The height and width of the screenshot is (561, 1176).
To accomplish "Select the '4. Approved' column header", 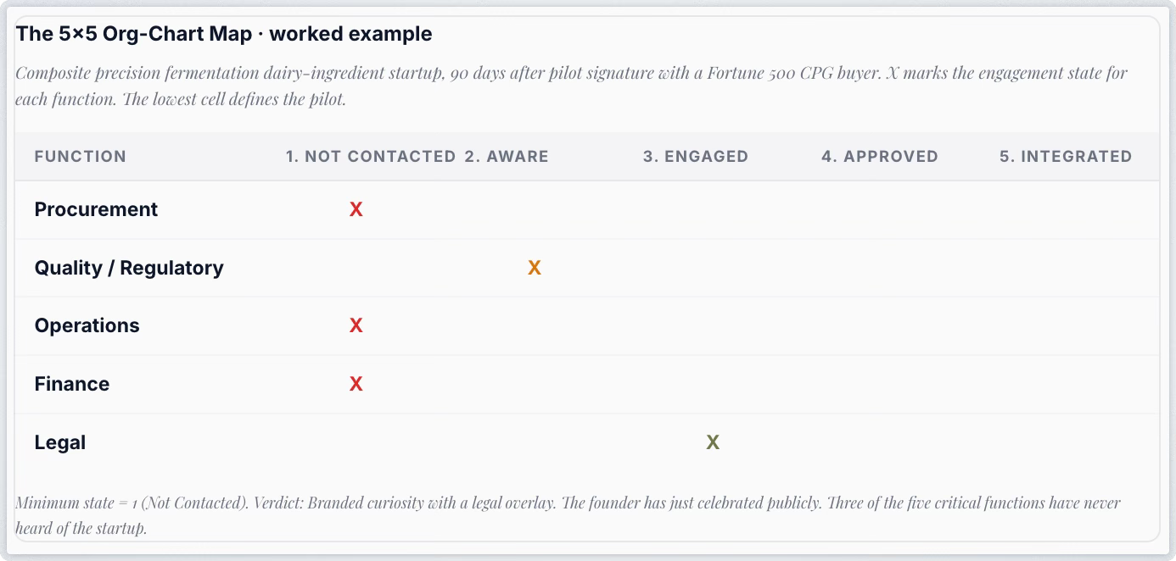I will pos(880,156).
